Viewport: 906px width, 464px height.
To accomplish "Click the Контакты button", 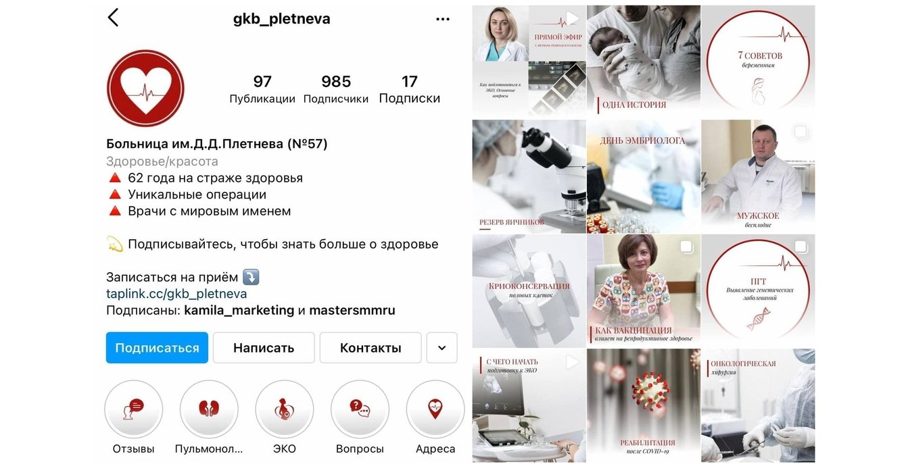I will tap(371, 348).
